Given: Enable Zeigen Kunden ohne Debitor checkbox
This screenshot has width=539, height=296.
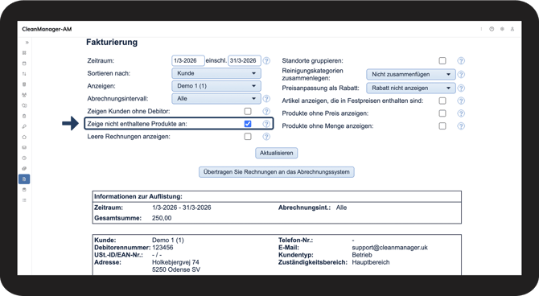Looking at the screenshot, I should click(x=248, y=111).
